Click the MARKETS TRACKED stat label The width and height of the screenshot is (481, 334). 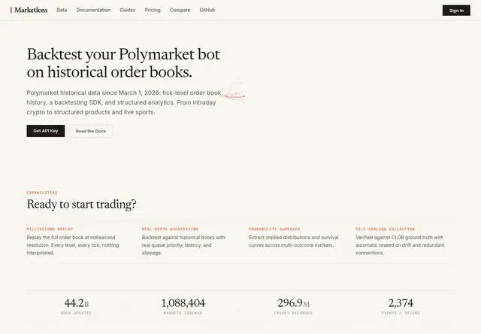[183, 313]
